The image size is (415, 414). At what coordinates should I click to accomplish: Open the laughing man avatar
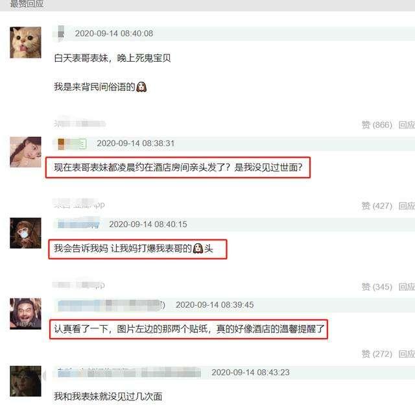click(25, 313)
